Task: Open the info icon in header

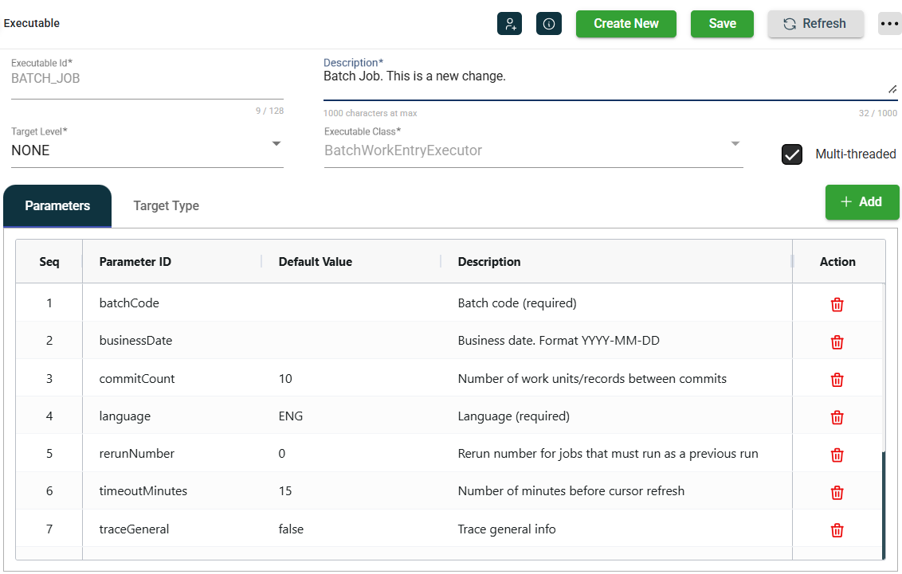Action: coord(549,24)
